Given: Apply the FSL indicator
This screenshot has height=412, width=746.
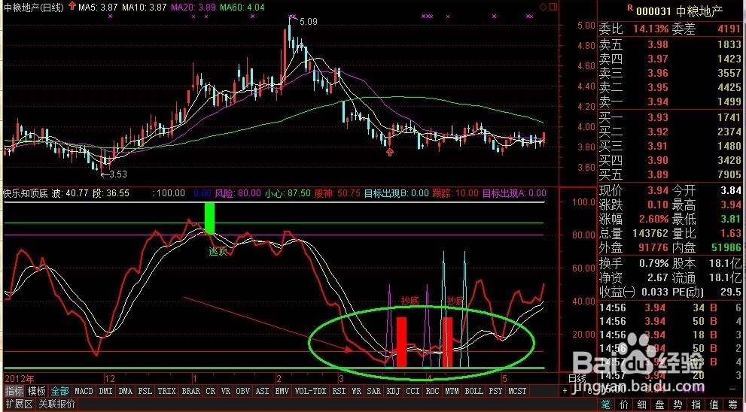Looking at the screenshot, I should [x=145, y=391].
